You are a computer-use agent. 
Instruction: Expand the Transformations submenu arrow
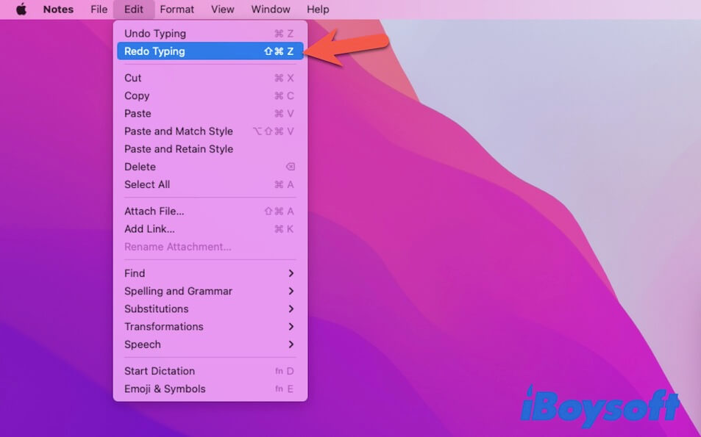click(x=291, y=327)
